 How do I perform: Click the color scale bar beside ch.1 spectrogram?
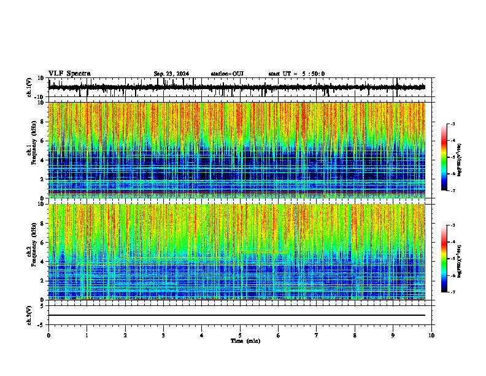(x=444, y=157)
